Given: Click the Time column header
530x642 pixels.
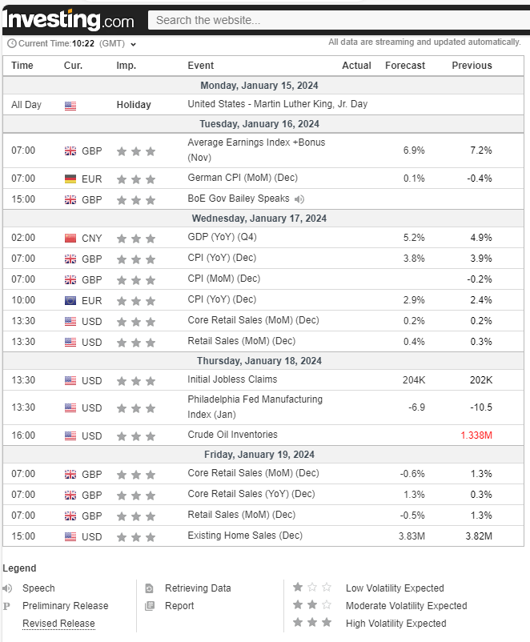Looking at the screenshot, I should 22,66.
